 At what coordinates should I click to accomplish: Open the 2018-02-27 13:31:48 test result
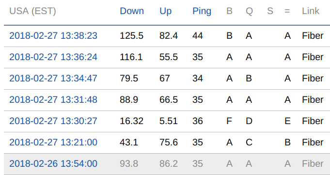click(x=53, y=99)
